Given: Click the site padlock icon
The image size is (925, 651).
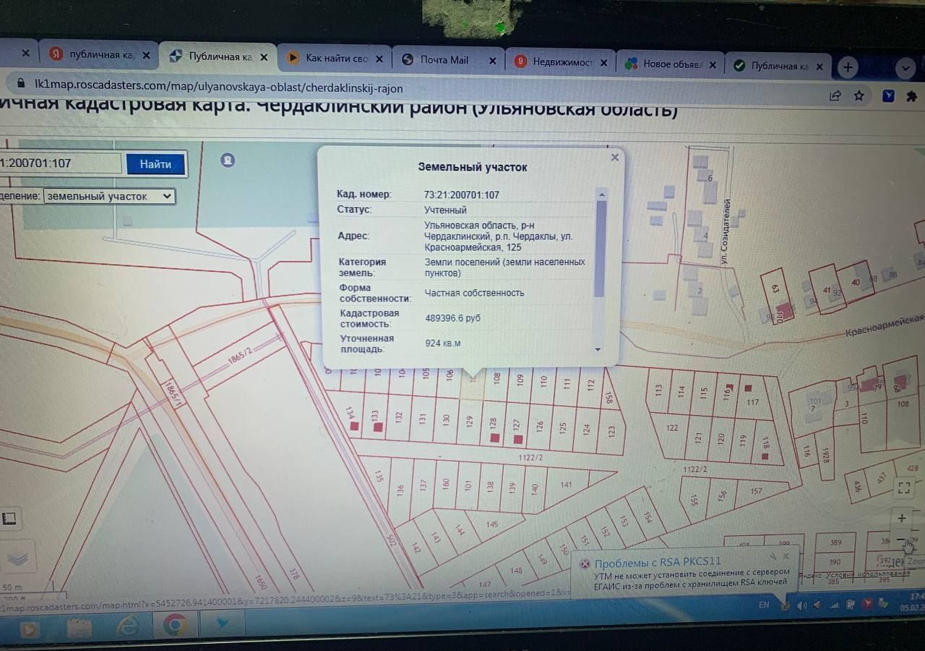Looking at the screenshot, I should pos(20,83).
